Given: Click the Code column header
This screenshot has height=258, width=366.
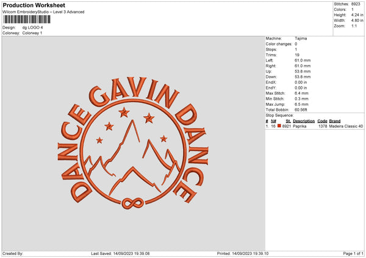Looking at the screenshot, I should [322, 121].
